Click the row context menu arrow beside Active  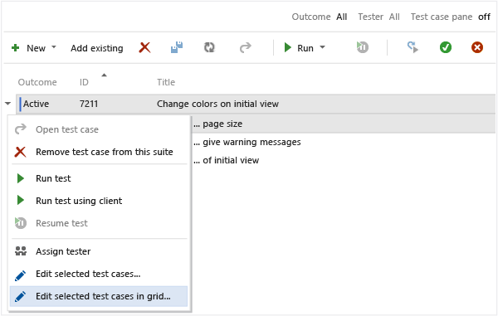pyautogui.click(x=8, y=104)
